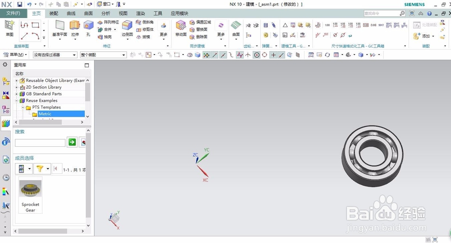Select the Line sketch tool
Viewport: 451px width, 243px height.
tap(24, 36)
